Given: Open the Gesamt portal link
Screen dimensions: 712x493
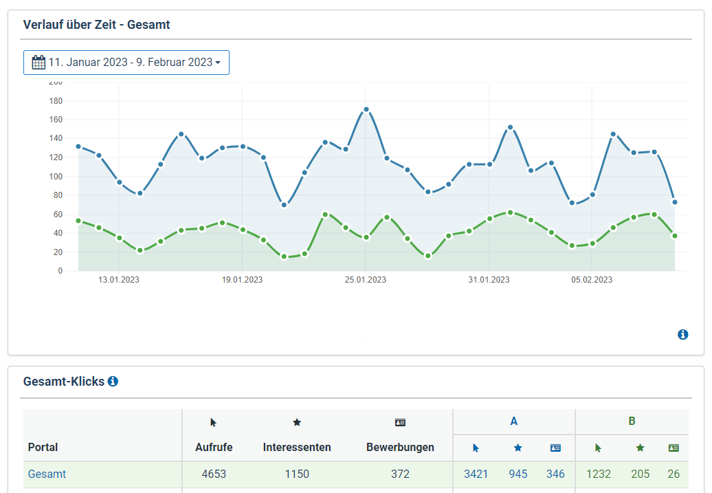Looking at the screenshot, I should tap(47, 474).
